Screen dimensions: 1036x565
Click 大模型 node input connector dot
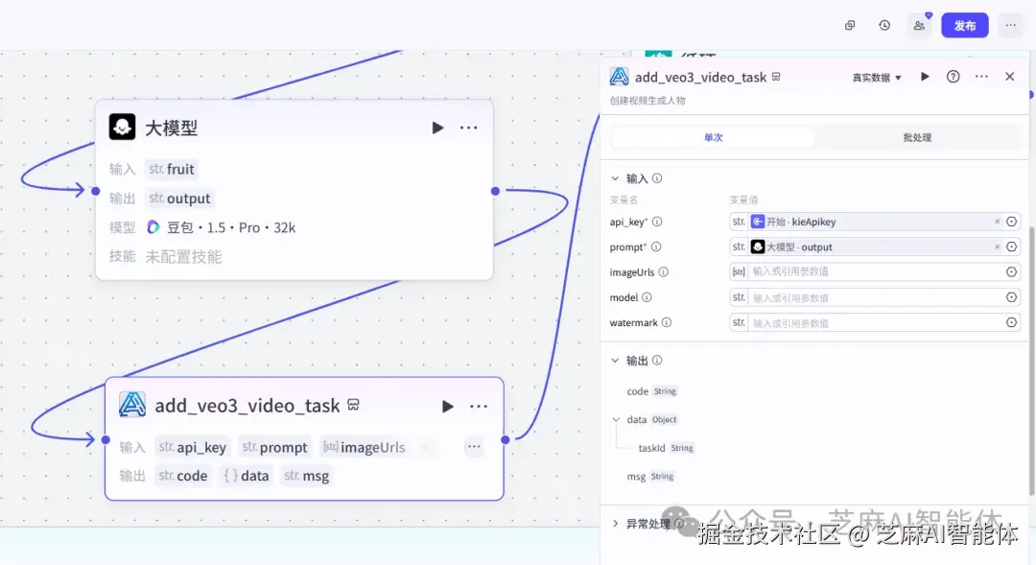[96, 191]
